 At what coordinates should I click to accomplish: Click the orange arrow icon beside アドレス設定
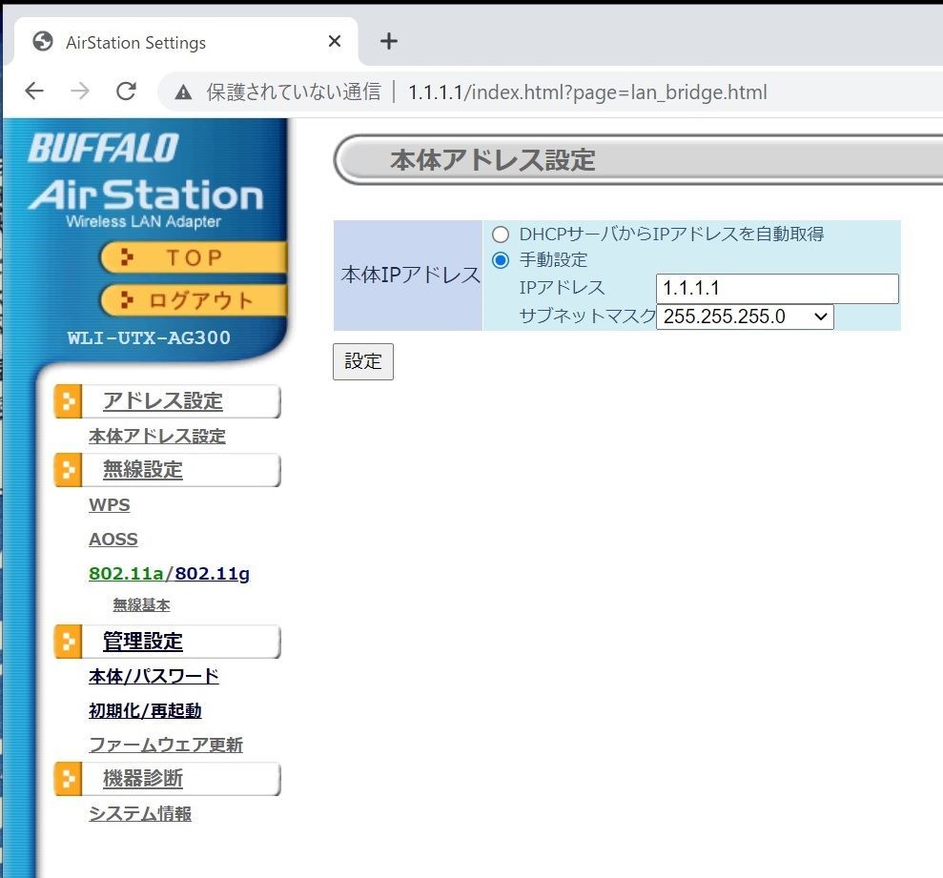coord(68,401)
